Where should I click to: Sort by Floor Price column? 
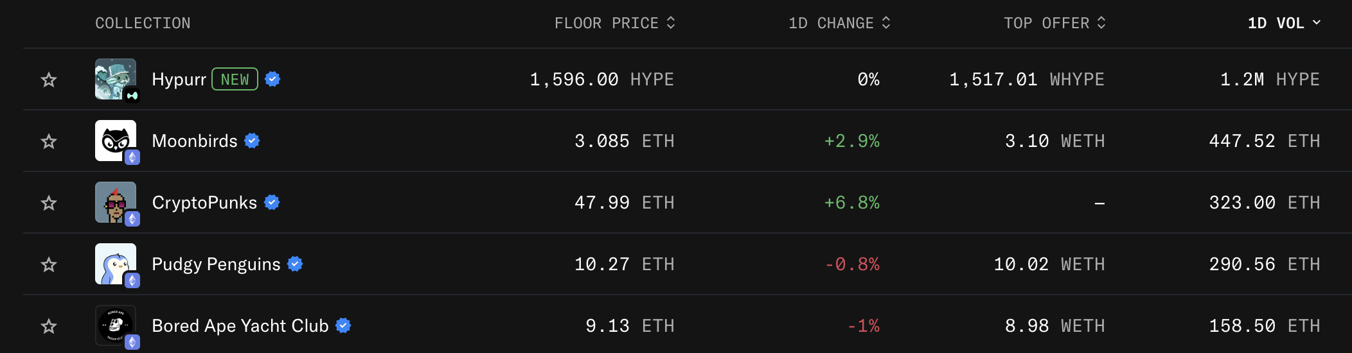(x=614, y=23)
